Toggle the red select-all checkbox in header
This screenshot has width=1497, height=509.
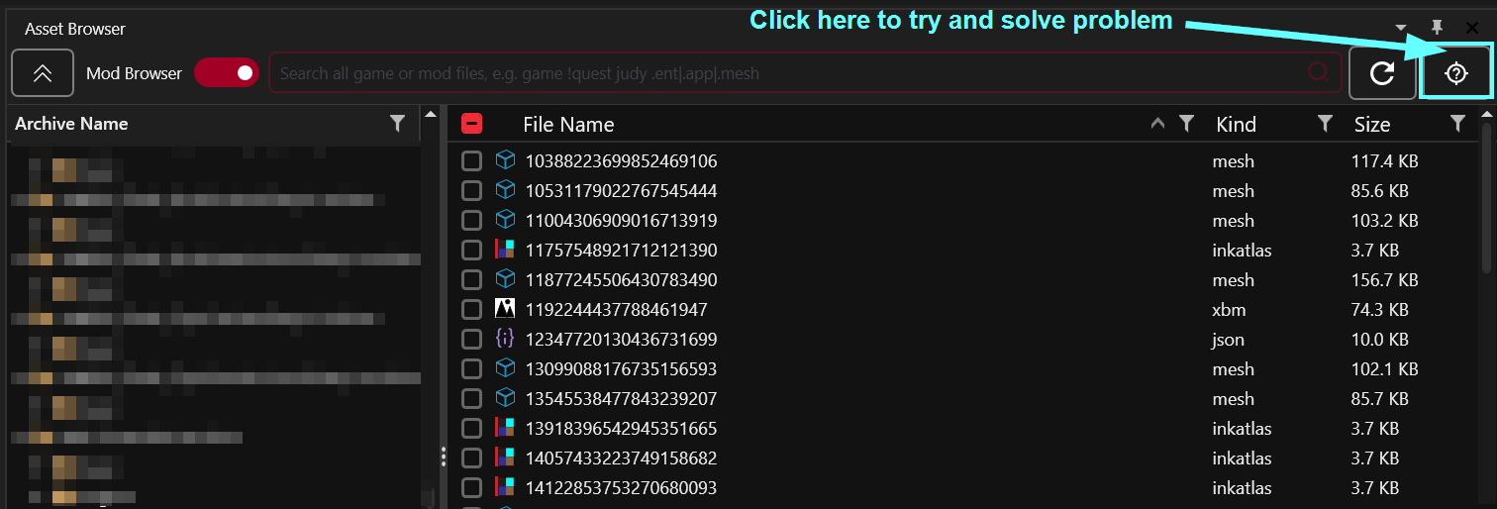(x=472, y=124)
